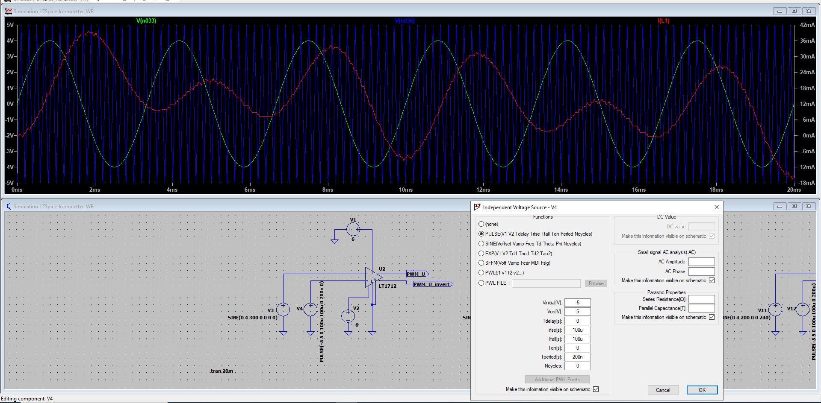Click the PWM_U net label
This screenshot has width=821, height=403.
pyautogui.click(x=417, y=274)
